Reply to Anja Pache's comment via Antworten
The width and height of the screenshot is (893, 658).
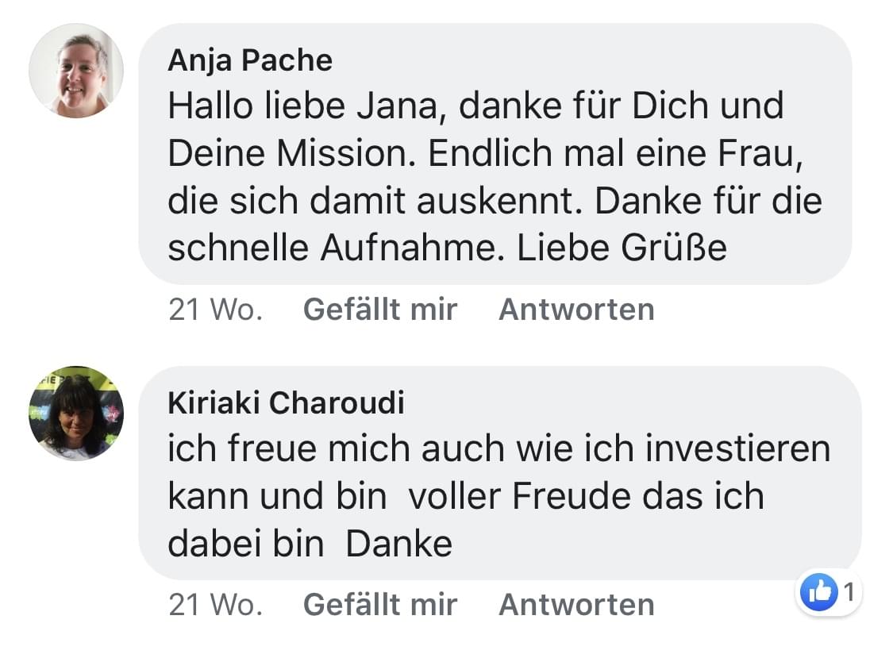(x=576, y=309)
